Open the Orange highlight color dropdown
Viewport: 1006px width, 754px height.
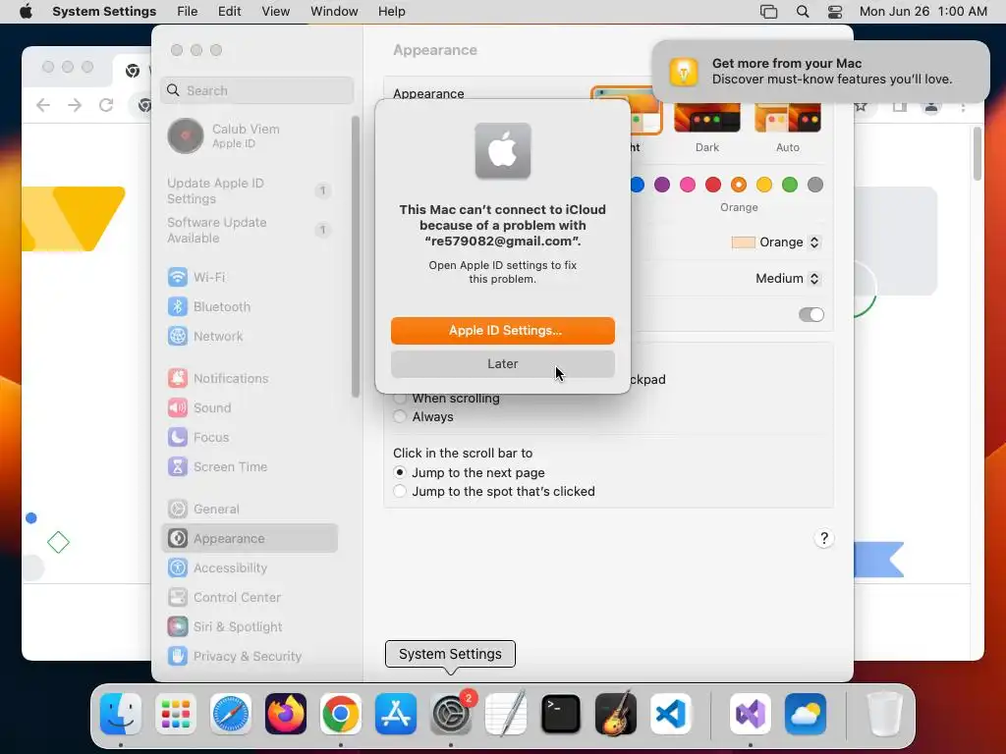click(x=776, y=242)
